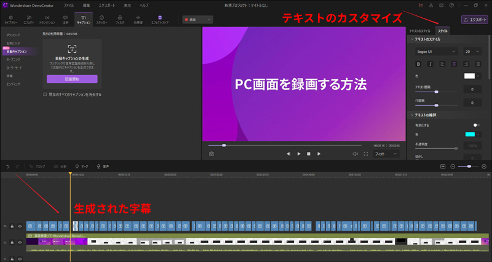Select 自動キャプション in the sidebar
This screenshot has width=492, height=262.
pyautogui.click(x=20, y=52)
